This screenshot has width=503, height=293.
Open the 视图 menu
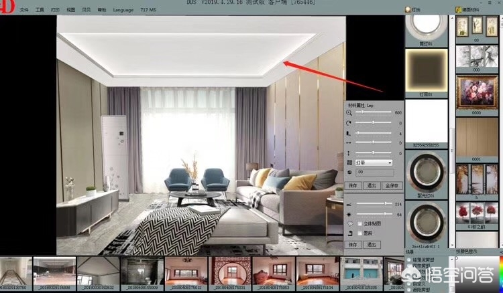(x=71, y=11)
